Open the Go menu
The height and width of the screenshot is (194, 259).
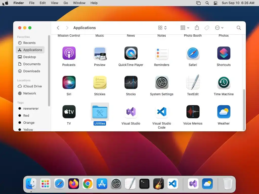66,3
